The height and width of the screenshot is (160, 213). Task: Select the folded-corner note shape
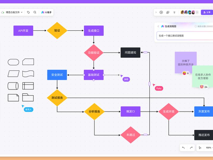13,98
